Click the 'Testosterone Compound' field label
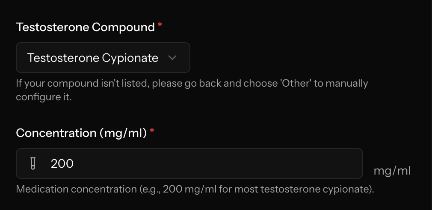Screen dimensions: 432x210 coord(86,27)
